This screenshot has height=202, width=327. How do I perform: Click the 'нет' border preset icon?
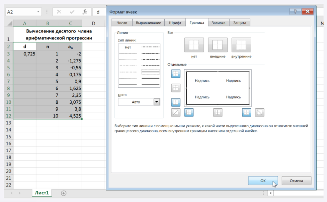click(194, 45)
